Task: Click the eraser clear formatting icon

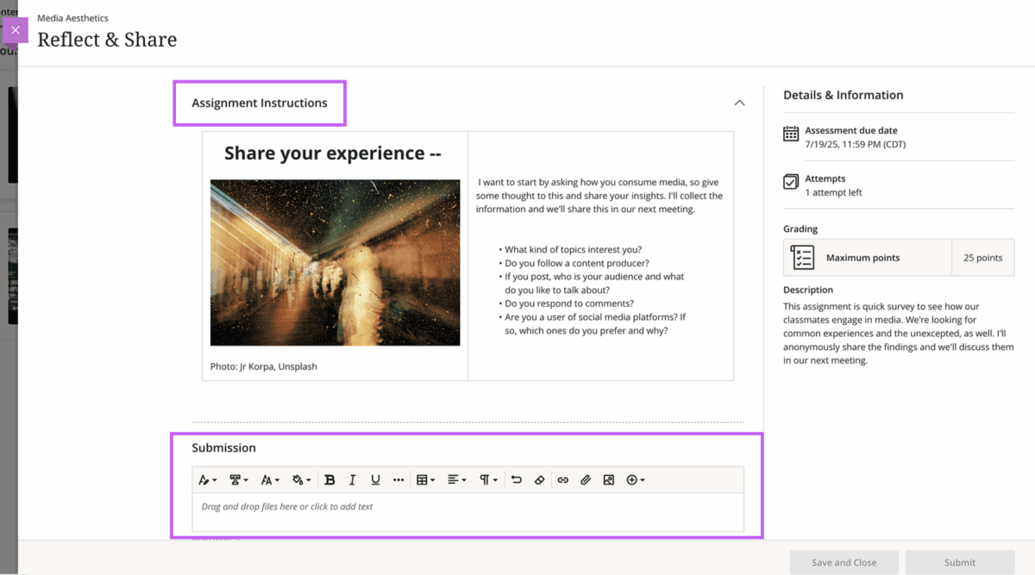Action: [x=539, y=480]
